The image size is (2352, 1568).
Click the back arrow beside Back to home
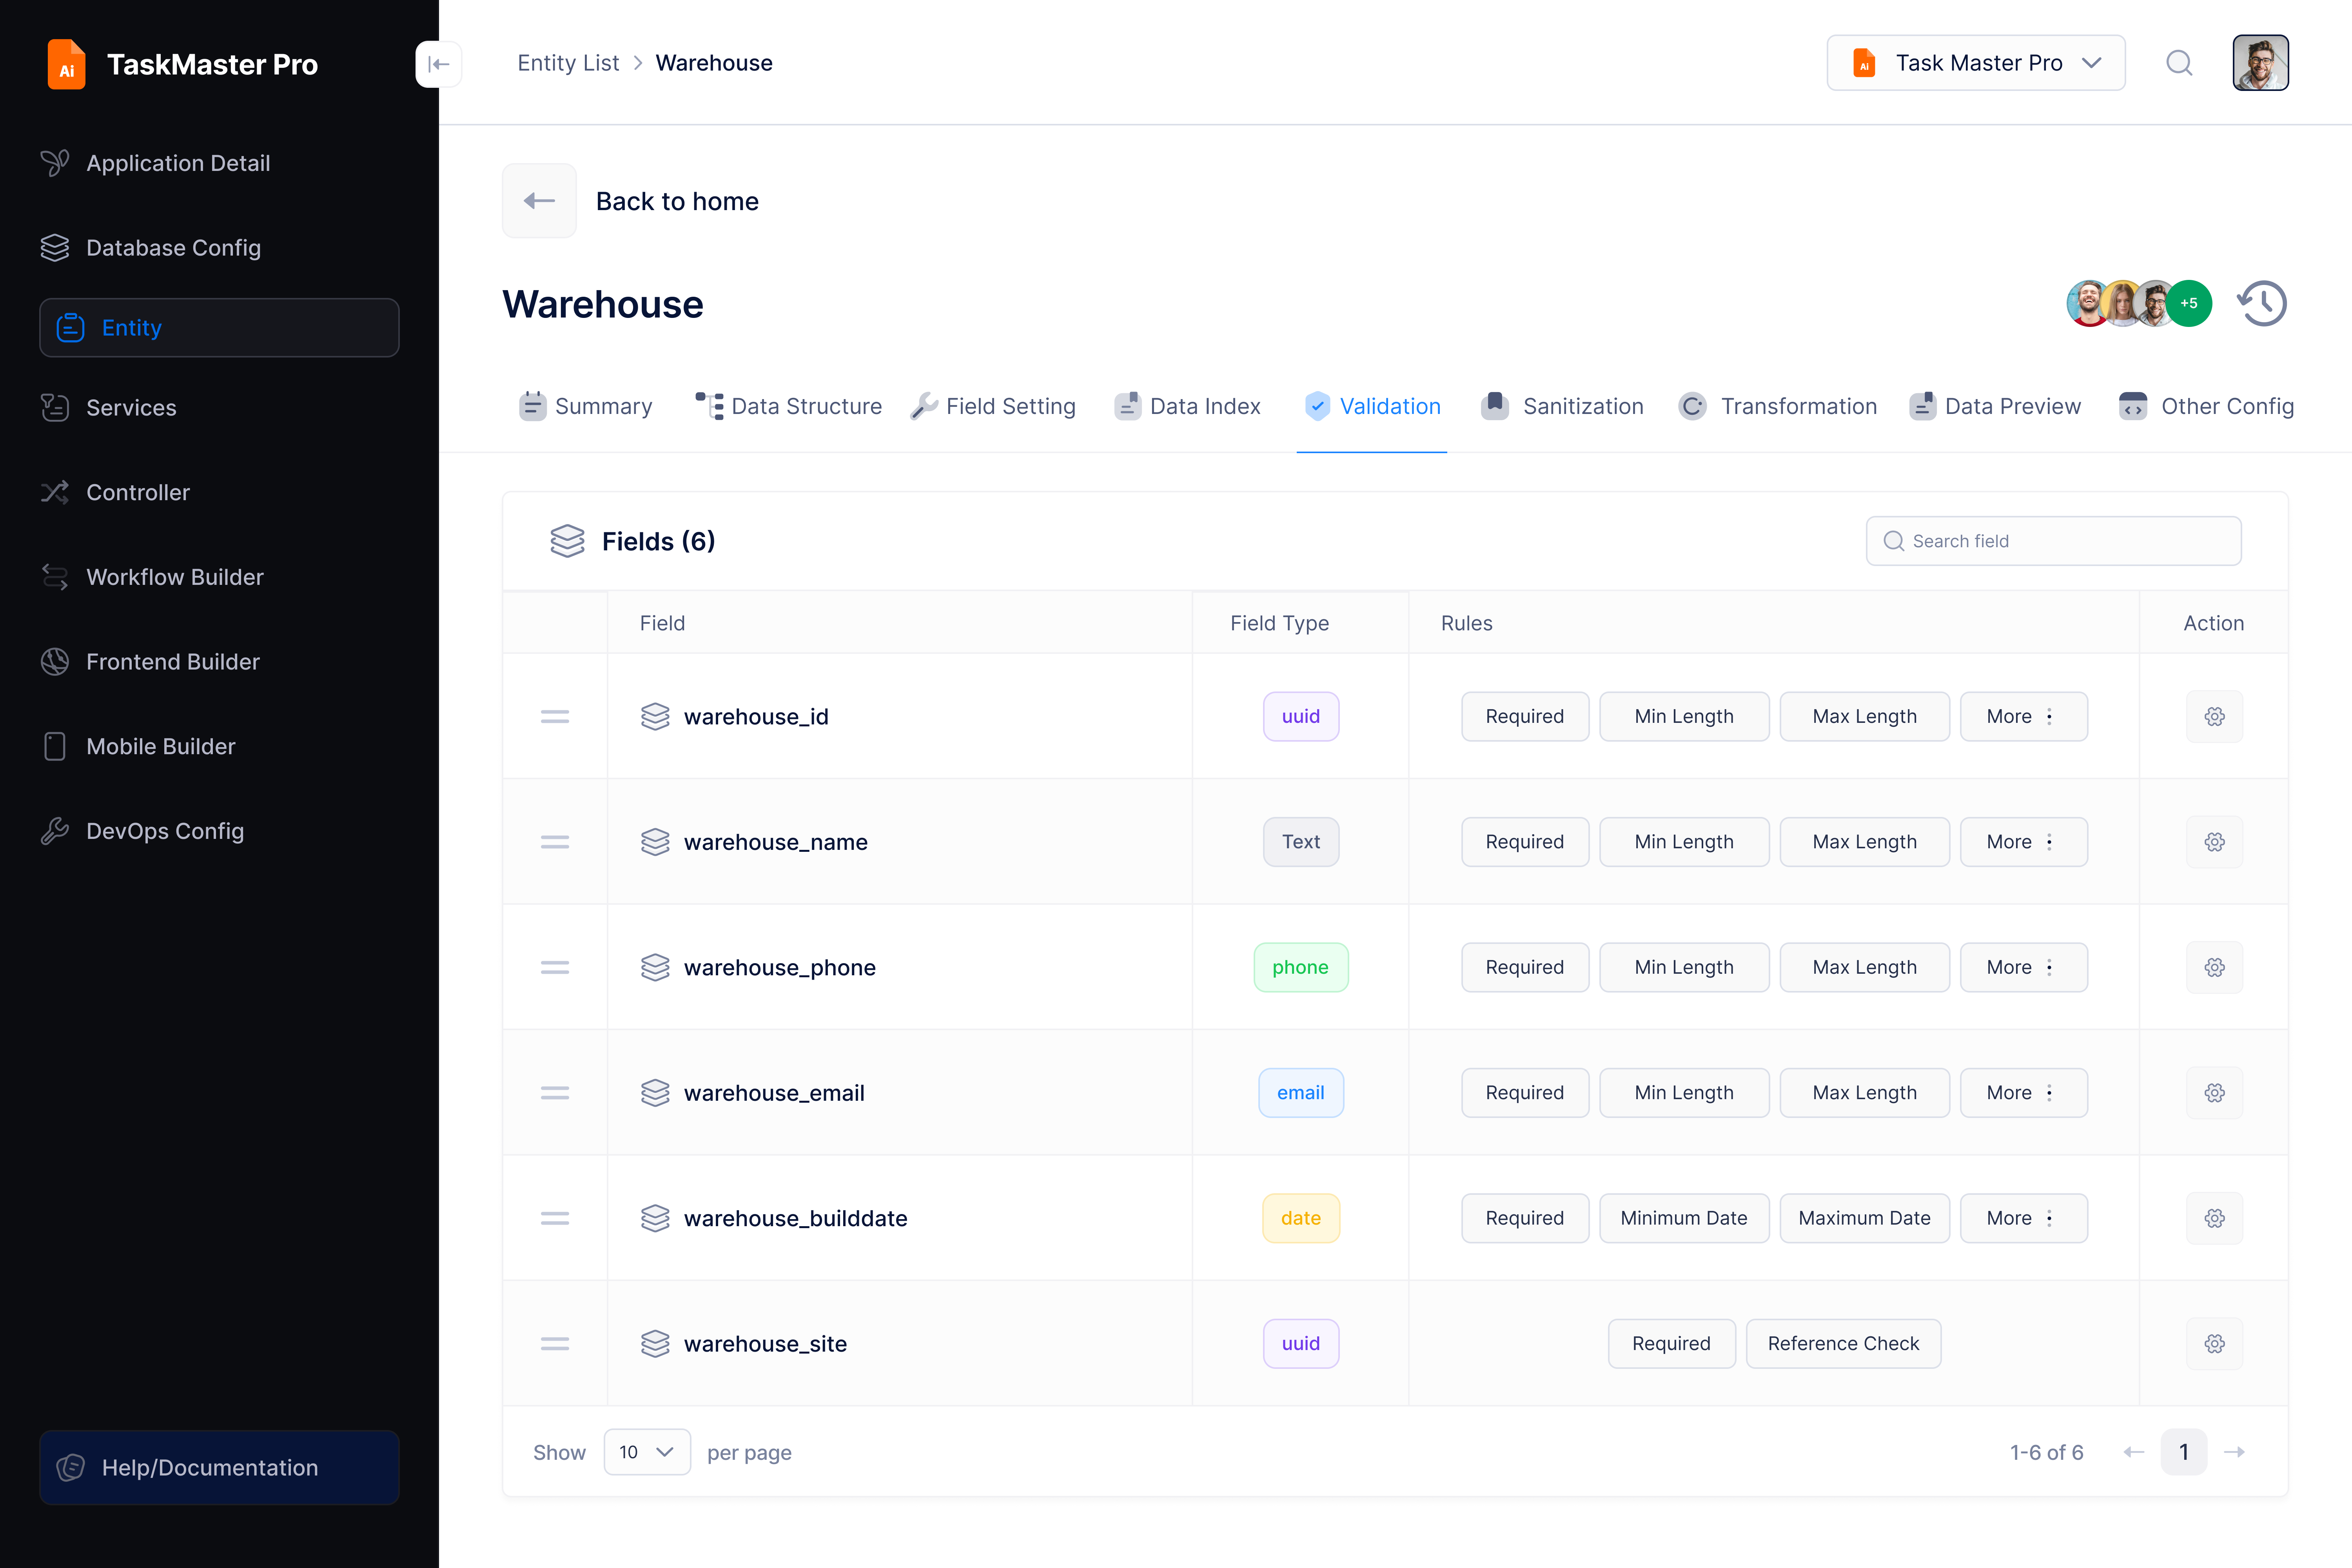click(x=539, y=201)
